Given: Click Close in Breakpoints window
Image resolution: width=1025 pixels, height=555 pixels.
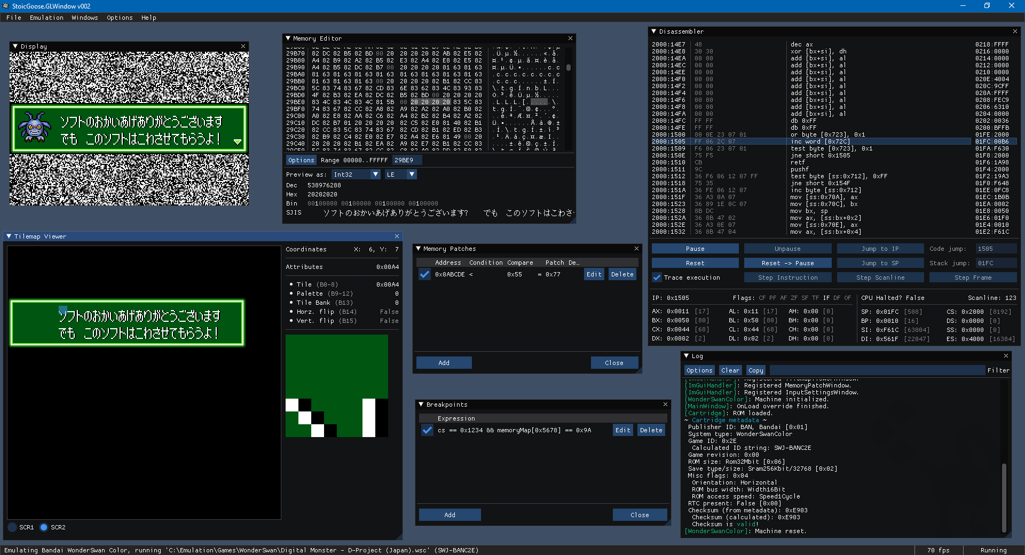Looking at the screenshot, I should click(640, 515).
